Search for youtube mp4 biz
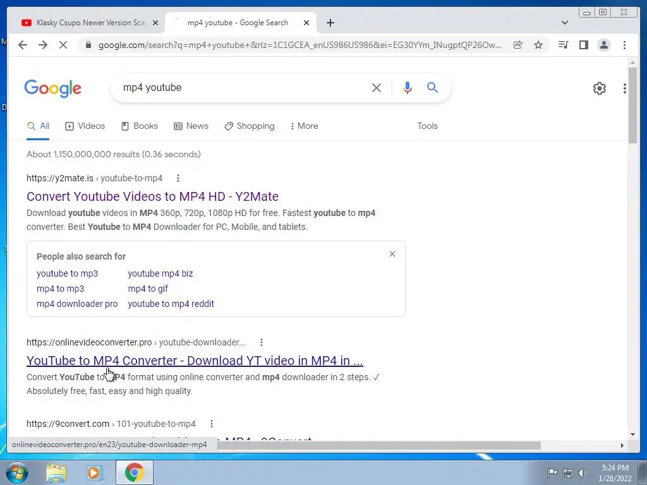The width and height of the screenshot is (647, 485). pos(160,273)
